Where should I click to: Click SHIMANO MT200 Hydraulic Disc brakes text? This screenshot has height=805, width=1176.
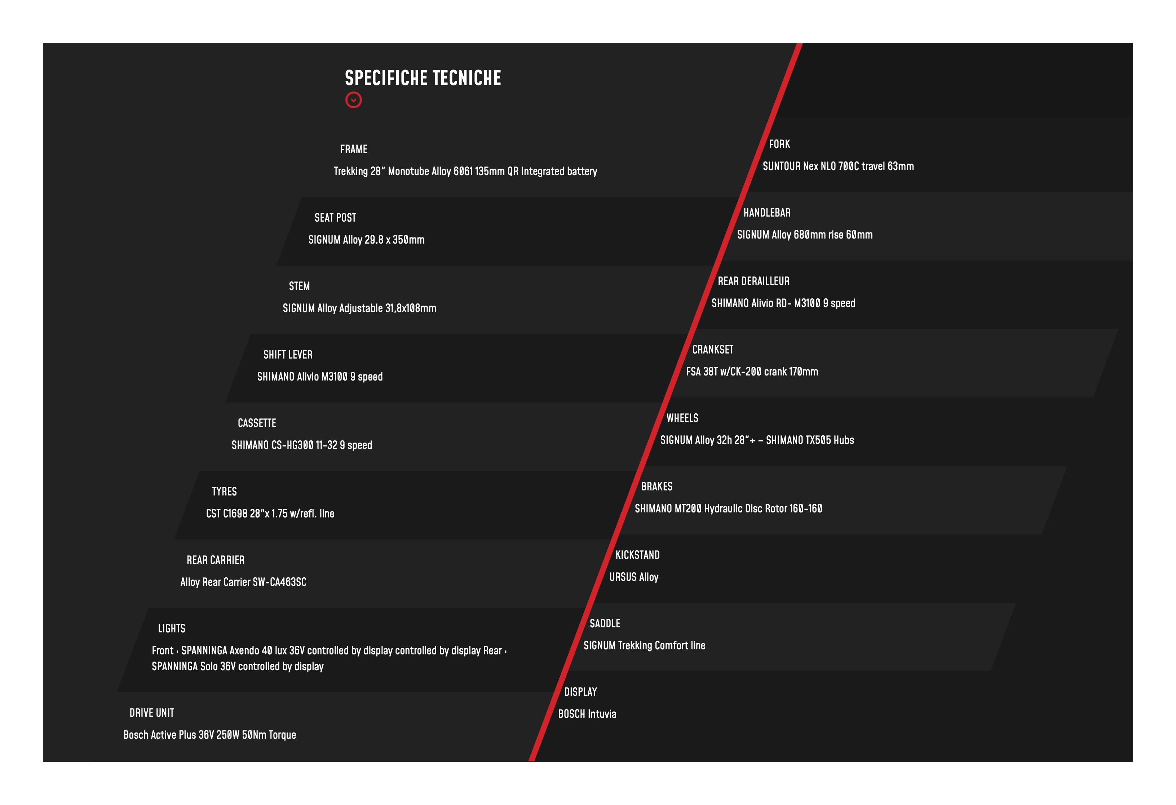(728, 509)
